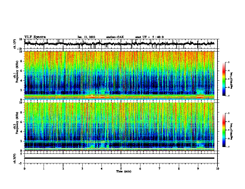
Task: Click time axis tick label "9"
Action: 198,169
